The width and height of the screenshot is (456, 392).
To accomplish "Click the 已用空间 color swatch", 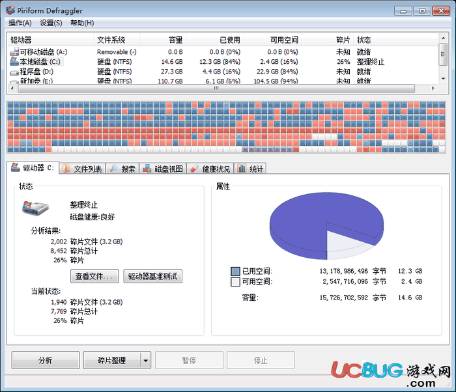I will point(235,272).
